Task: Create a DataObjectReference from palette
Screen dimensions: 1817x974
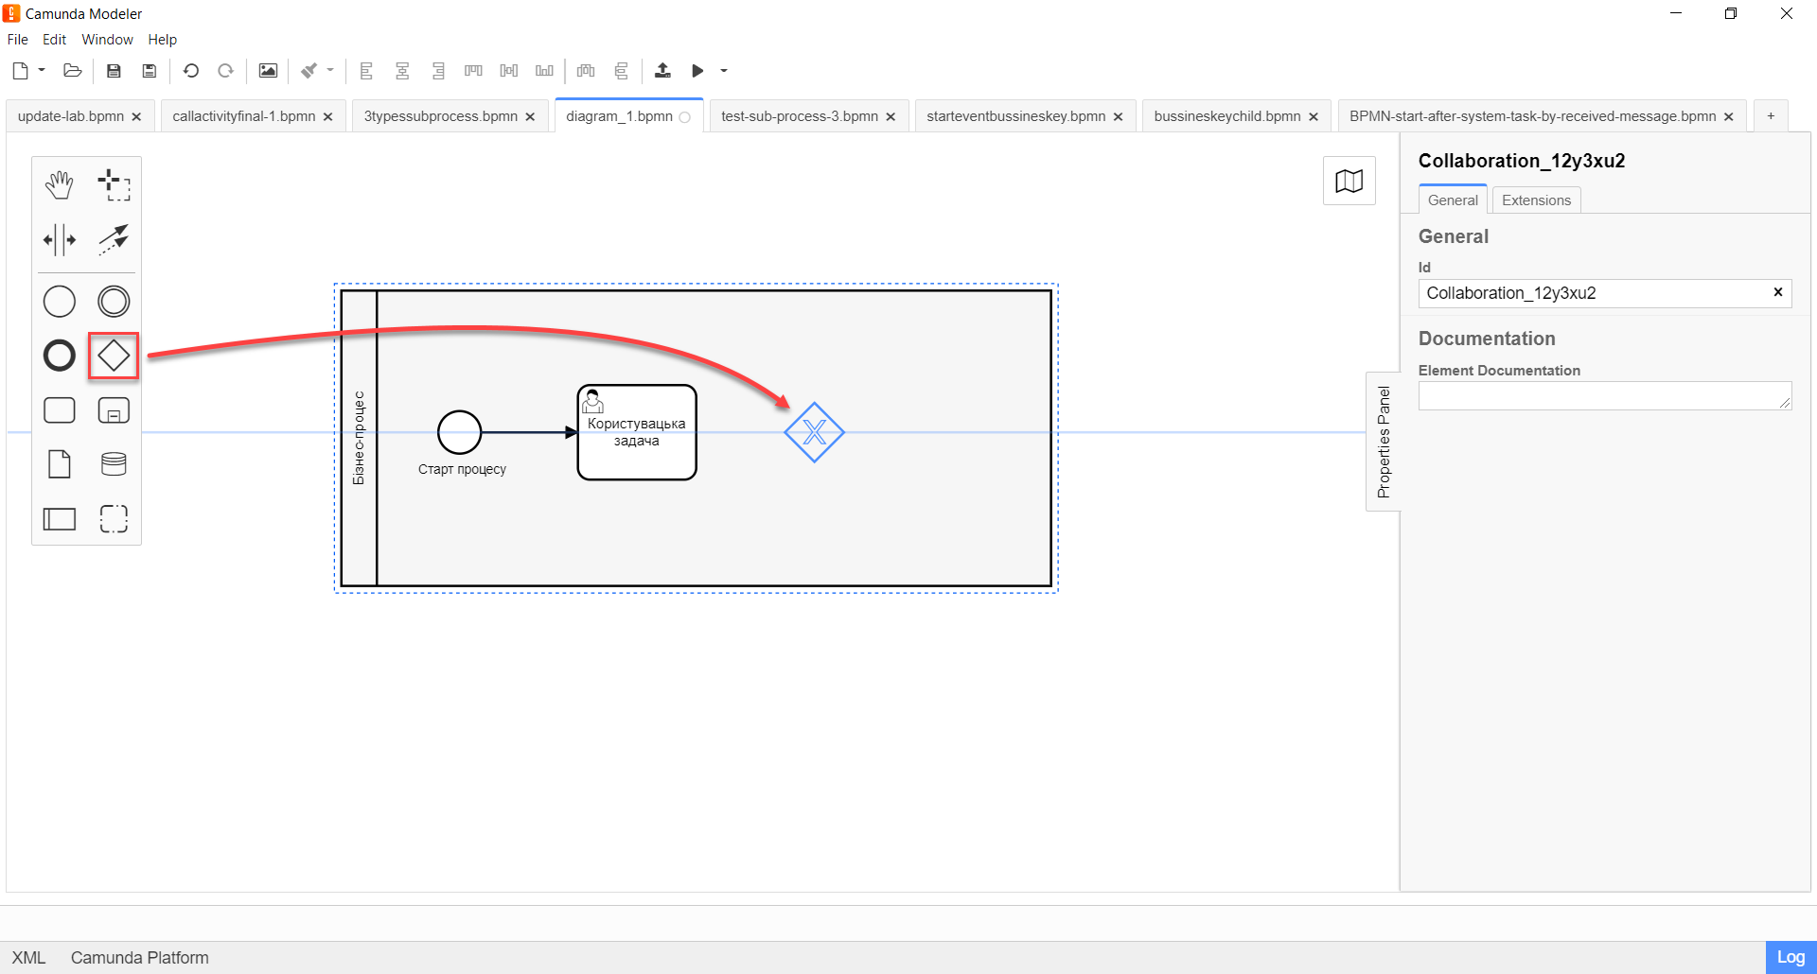Action: [60, 464]
